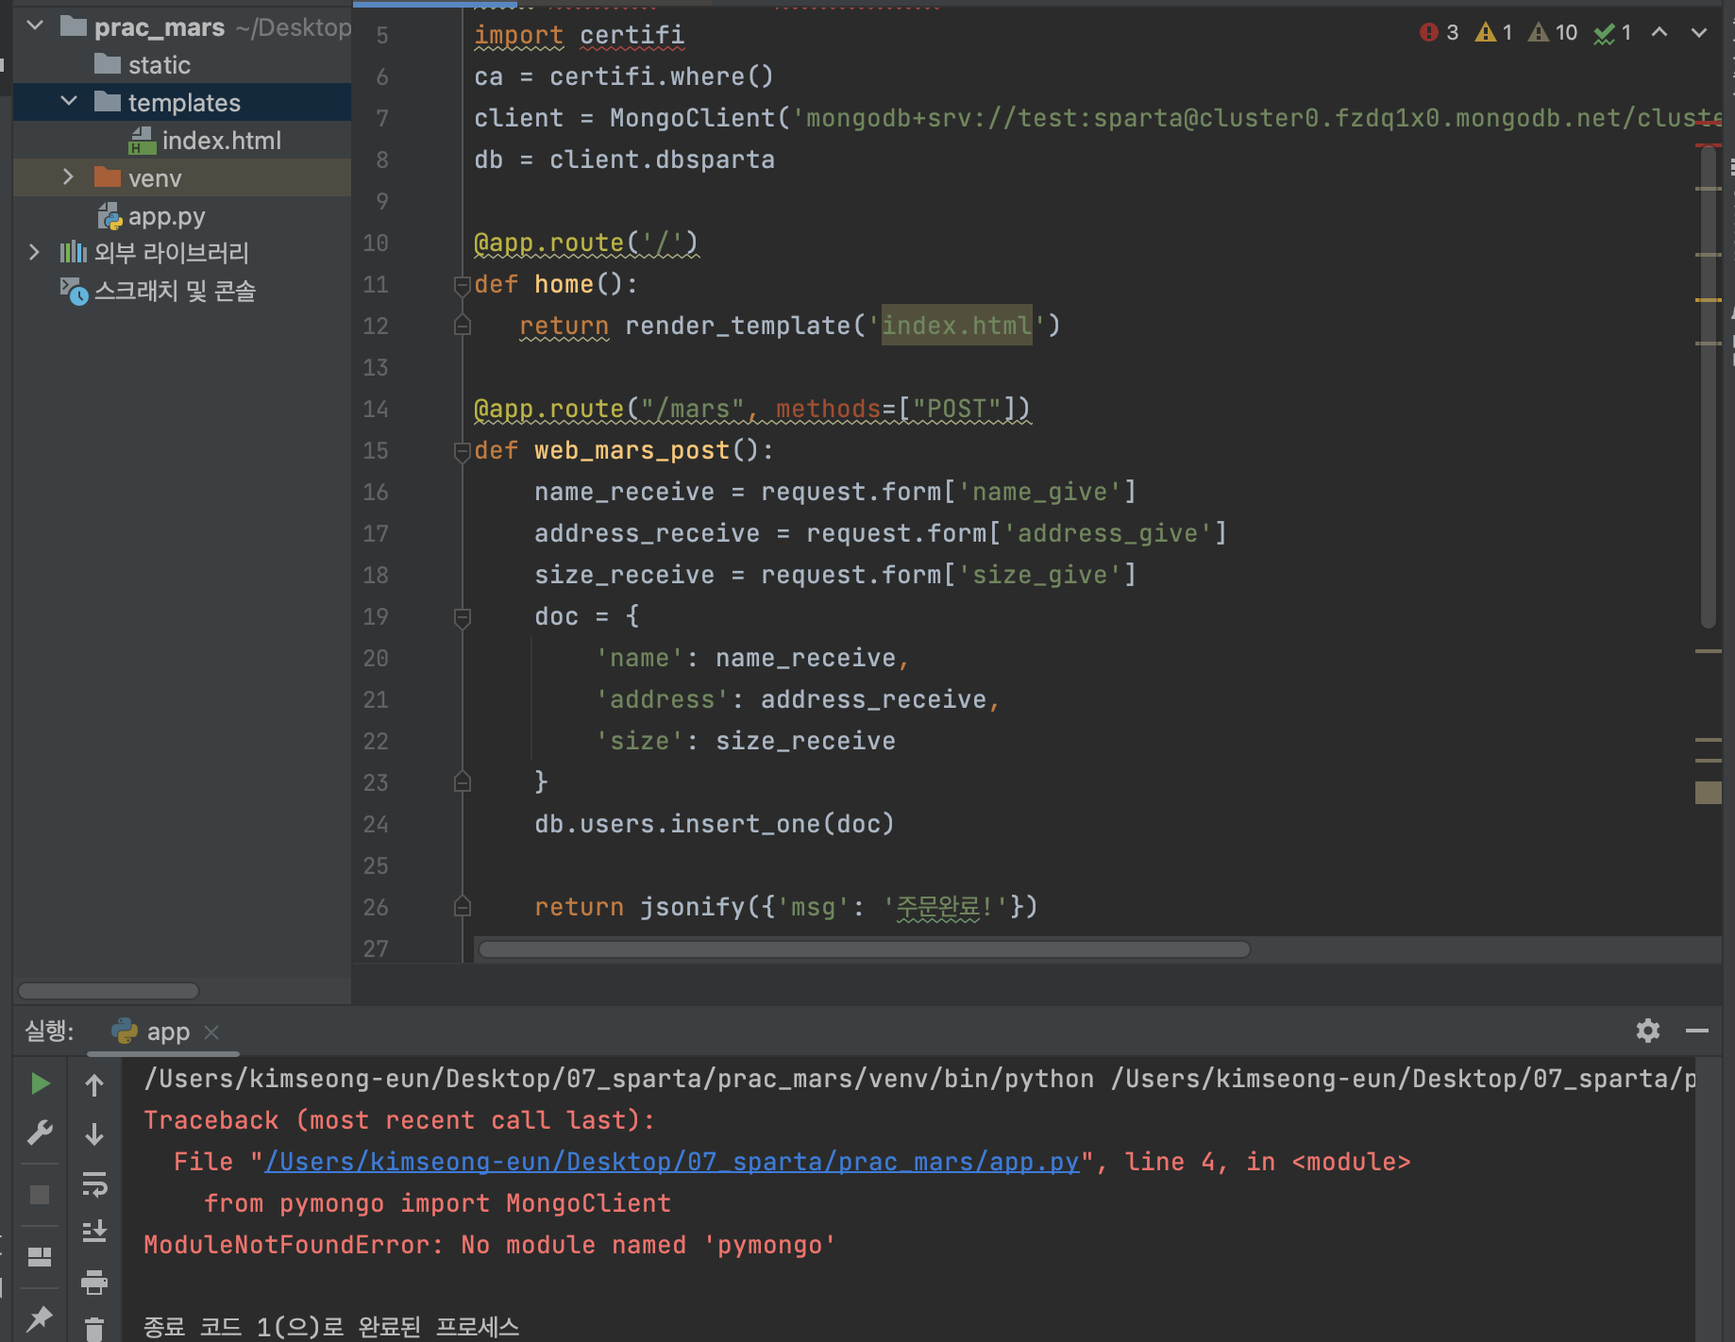
Task: Open run panel settings gear
Action: [1648, 1031]
